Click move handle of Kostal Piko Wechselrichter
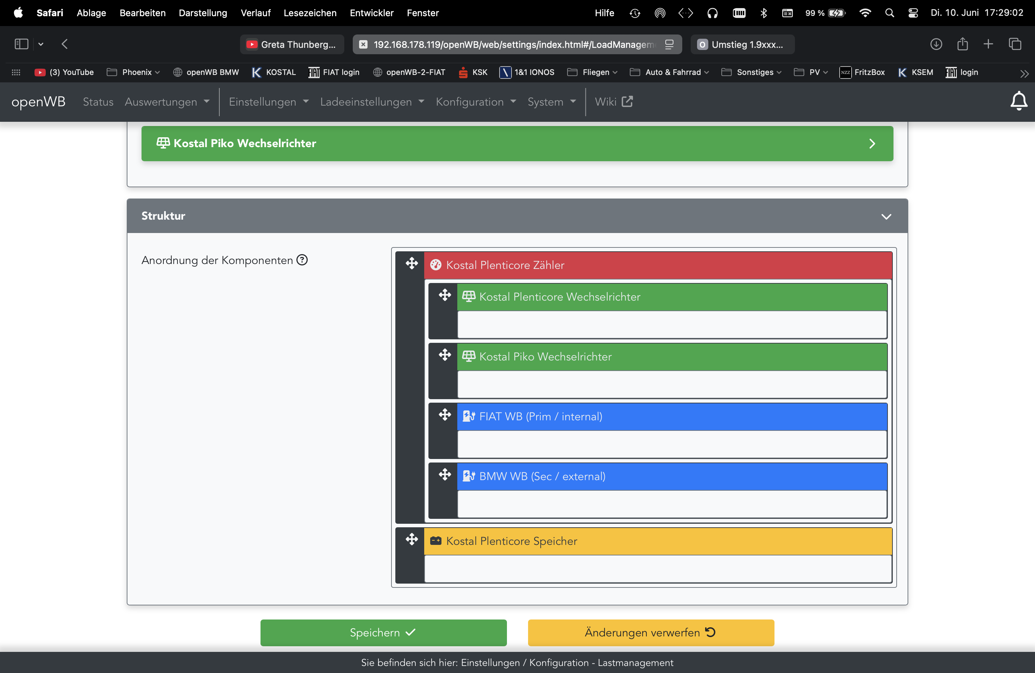 (x=444, y=355)
